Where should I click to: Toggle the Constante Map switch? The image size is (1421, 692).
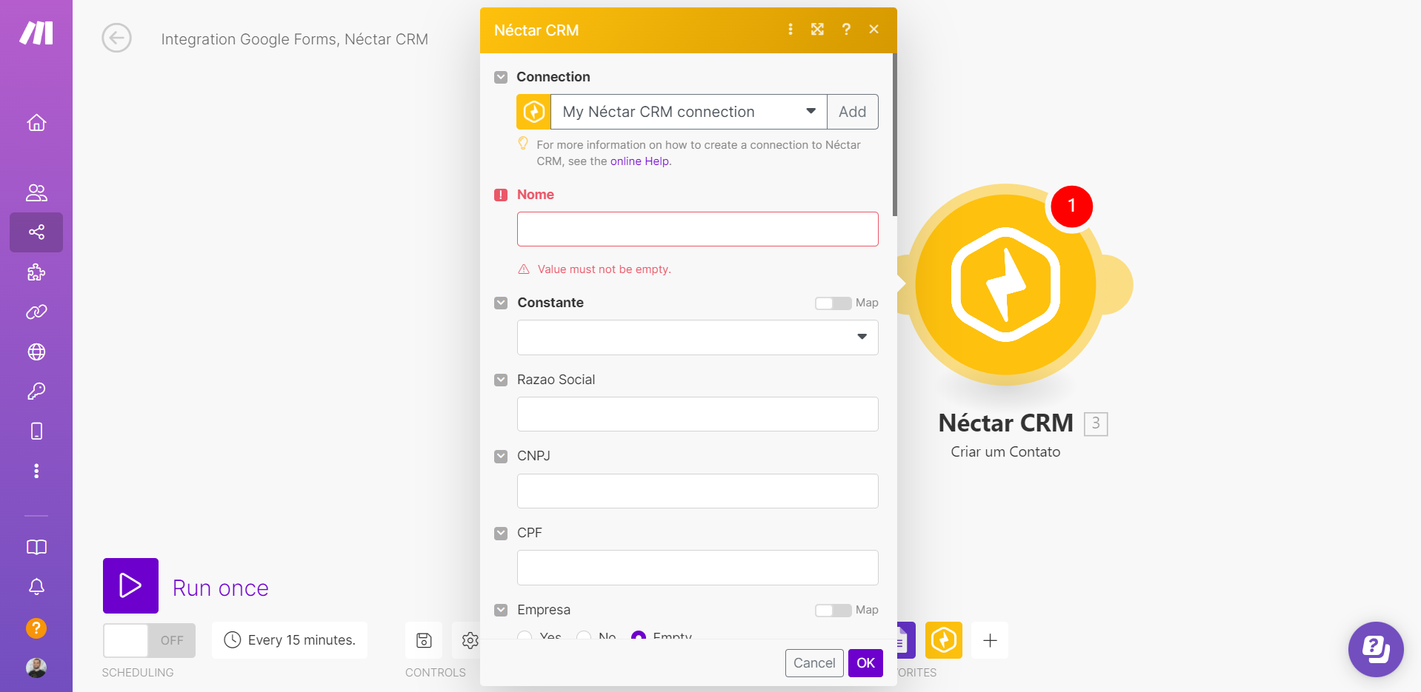[833, 303]
